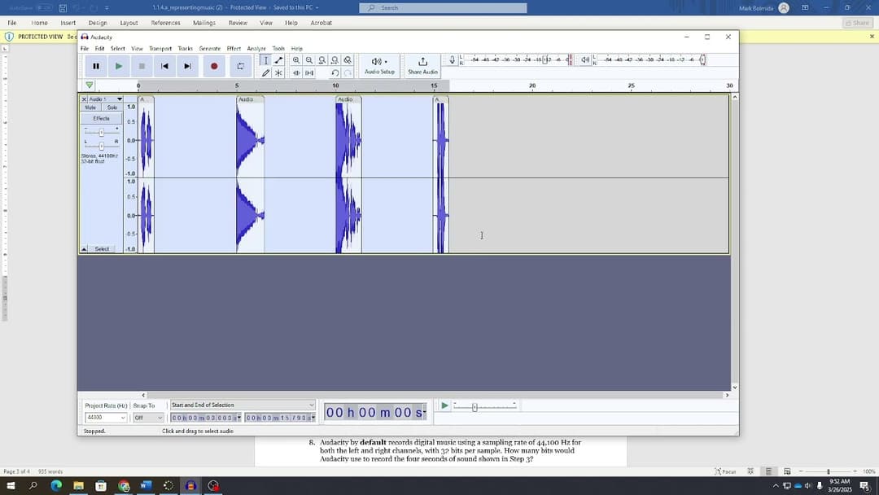This screenshot has width=879, height=495.
Task: Click the Share Audio button
Action: 422,63
